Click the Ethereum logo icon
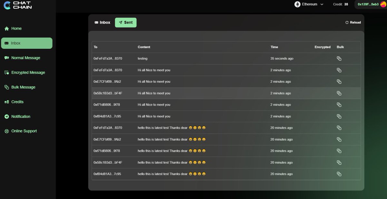Screen dimensions: 387x199 tap(297, 4)
